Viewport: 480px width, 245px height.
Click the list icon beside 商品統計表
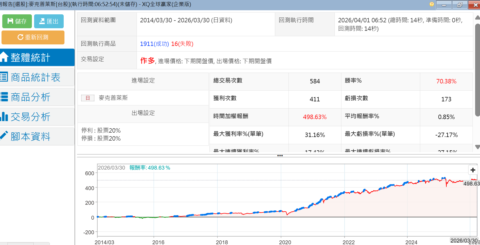pyautogui.click(x=4, y=77)
